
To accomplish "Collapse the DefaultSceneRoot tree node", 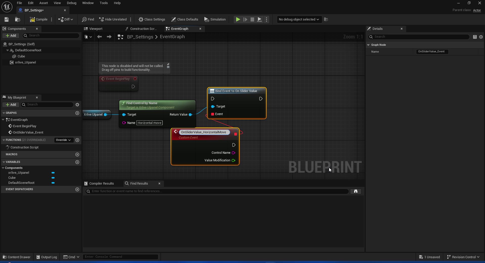I will [8, 50].
